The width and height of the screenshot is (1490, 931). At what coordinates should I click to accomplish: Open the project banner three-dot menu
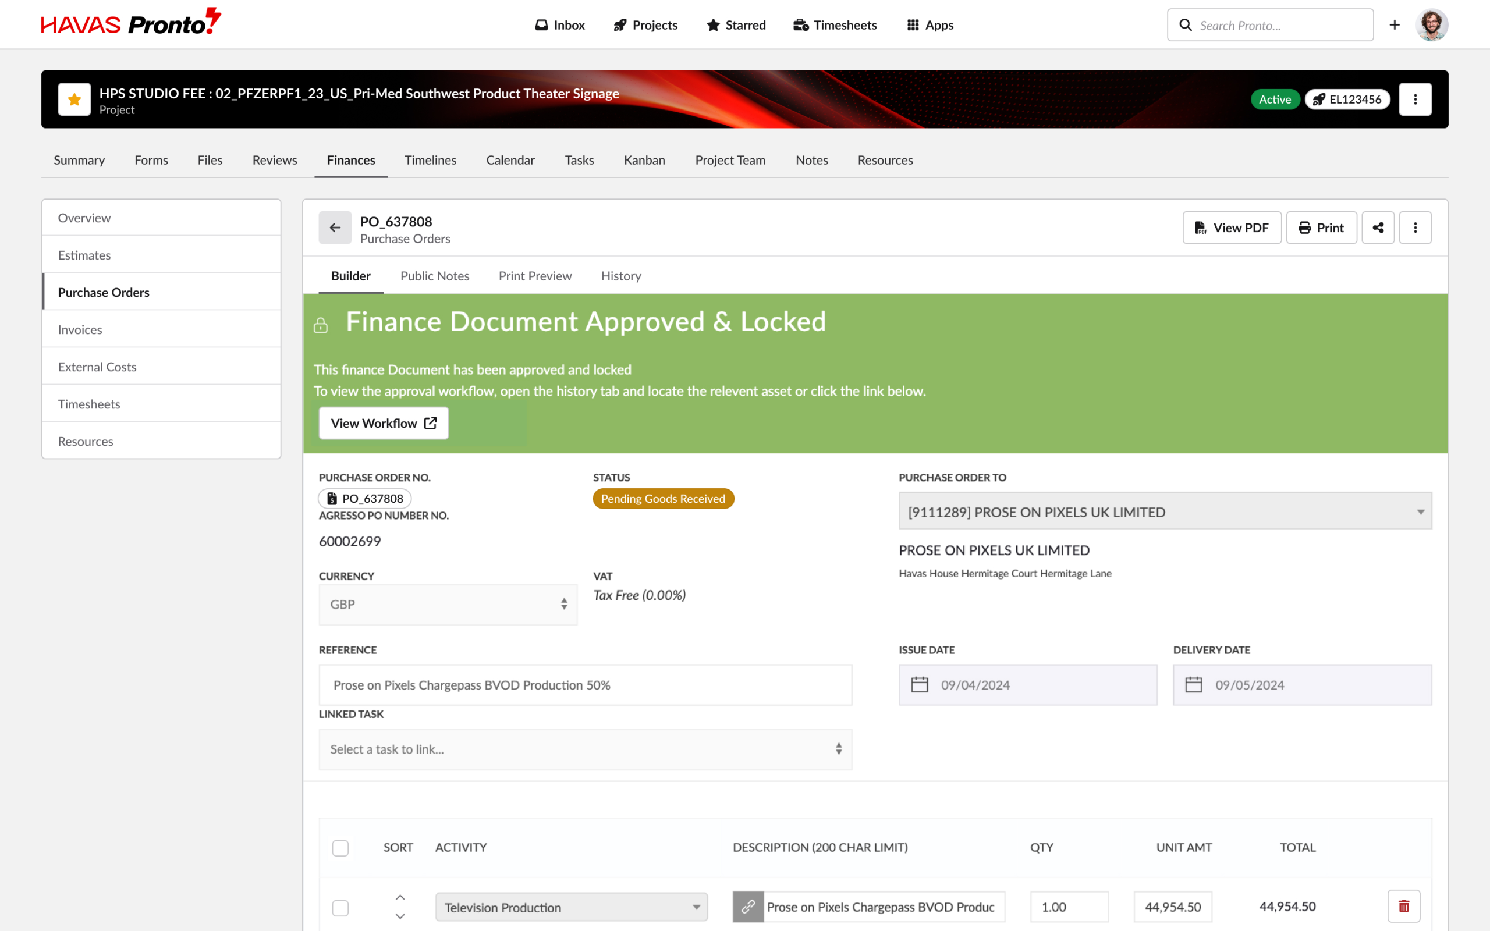(1415, 99)
